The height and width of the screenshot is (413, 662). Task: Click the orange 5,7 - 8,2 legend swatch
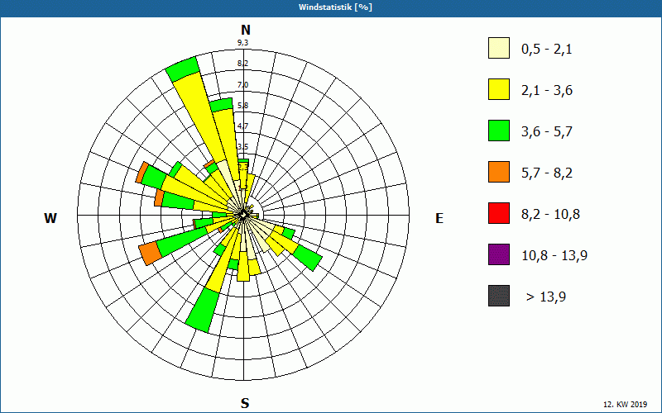coord(499,172)
